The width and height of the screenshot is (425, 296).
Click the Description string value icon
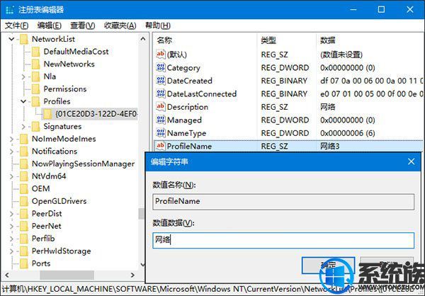(x=161, y=106)
